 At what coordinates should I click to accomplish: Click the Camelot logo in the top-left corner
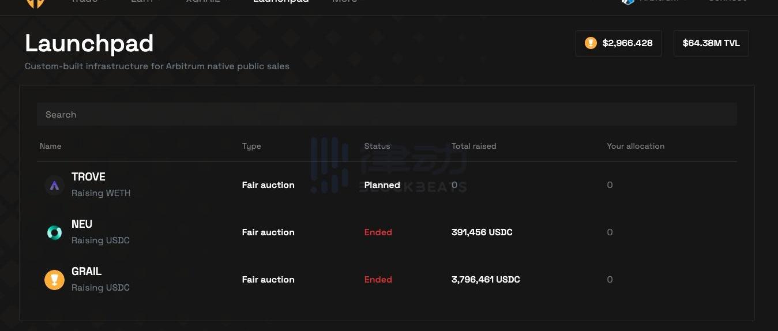pos(35,2)
